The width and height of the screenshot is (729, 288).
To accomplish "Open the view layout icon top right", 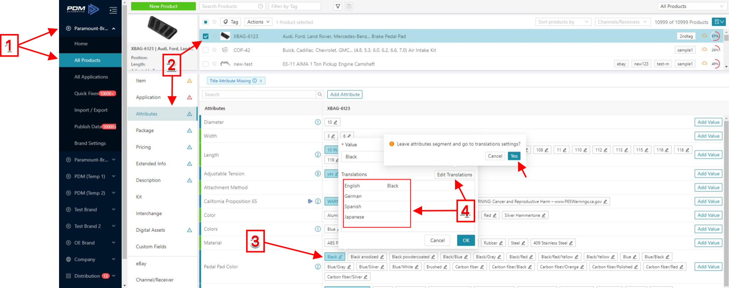I will click(719, 22).
